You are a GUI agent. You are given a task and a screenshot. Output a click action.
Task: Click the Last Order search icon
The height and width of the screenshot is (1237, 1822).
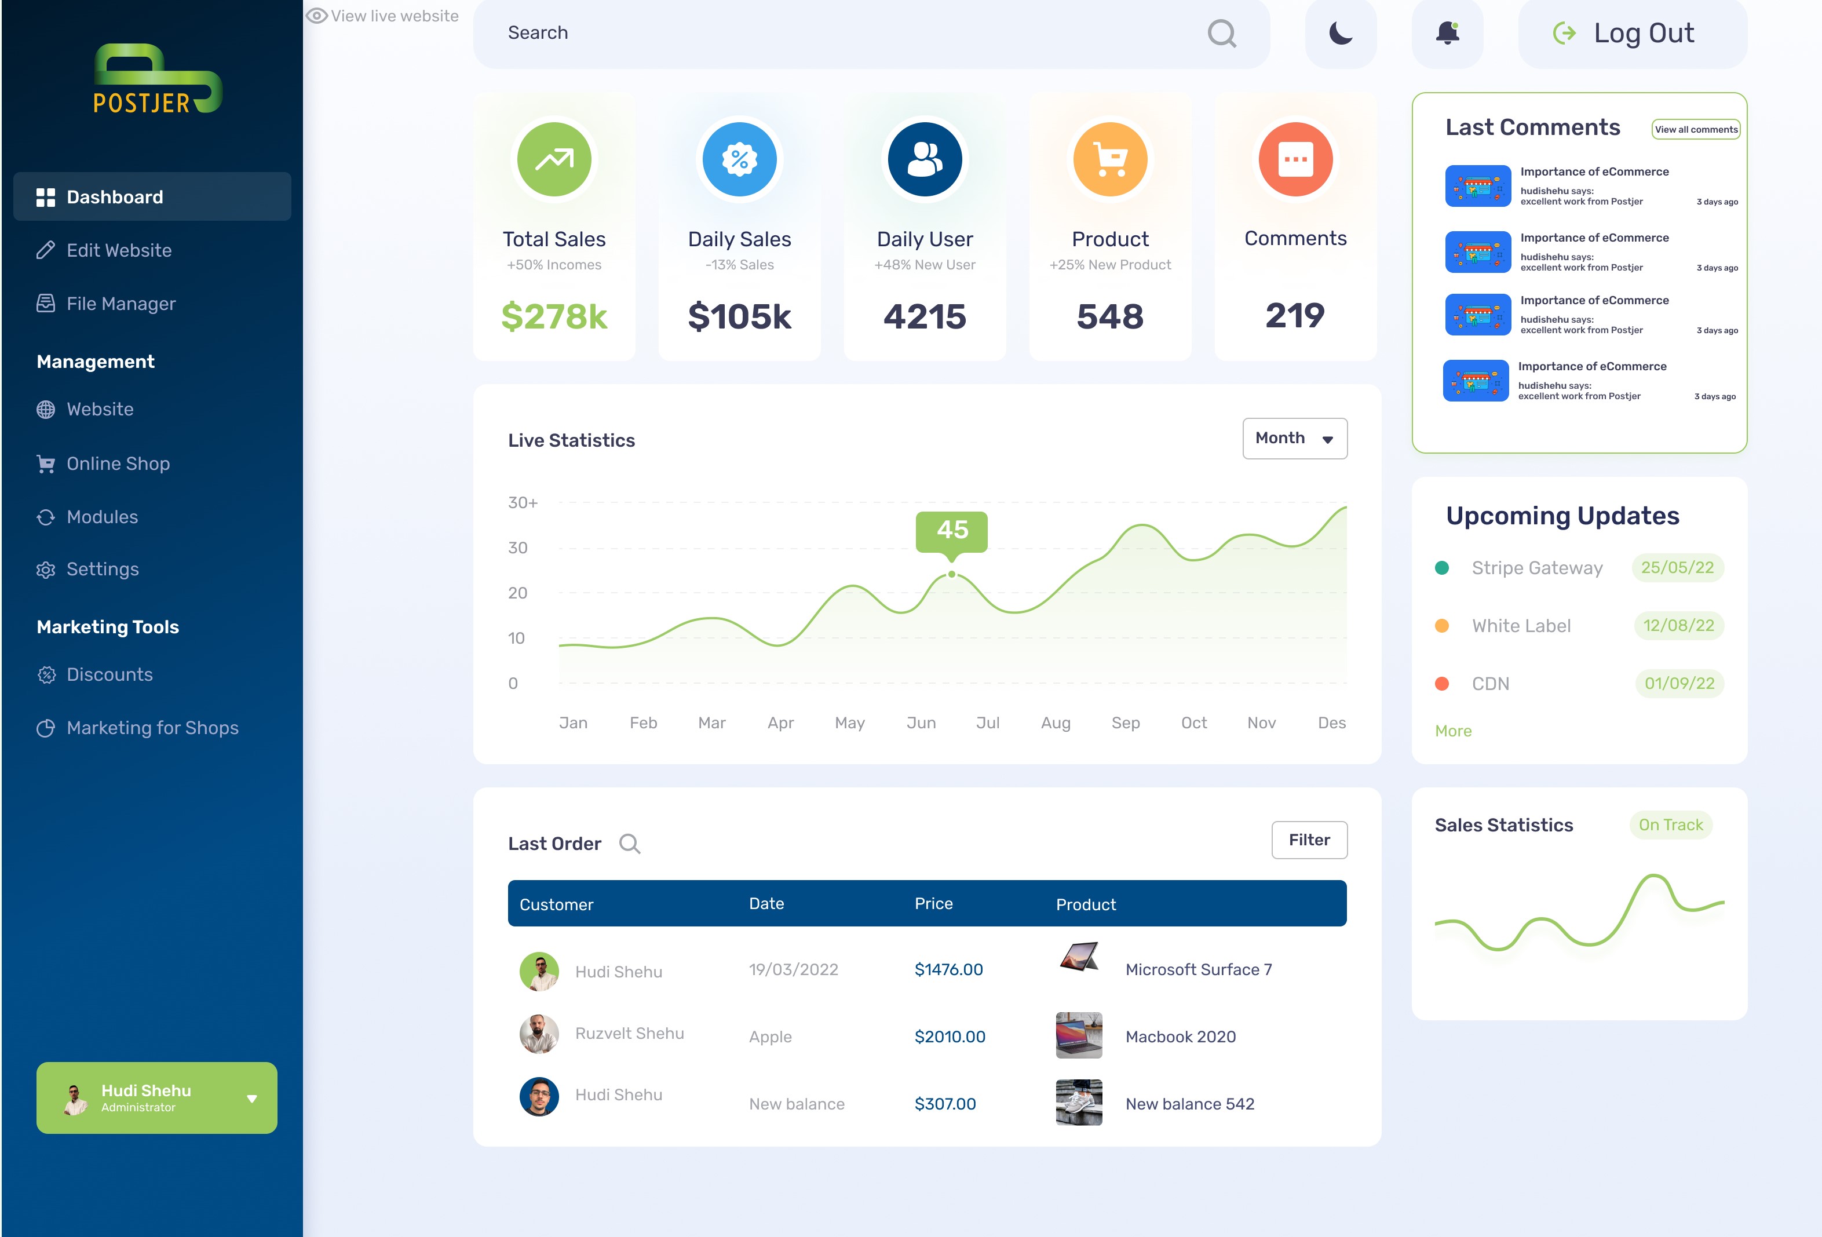click(630, 844)
